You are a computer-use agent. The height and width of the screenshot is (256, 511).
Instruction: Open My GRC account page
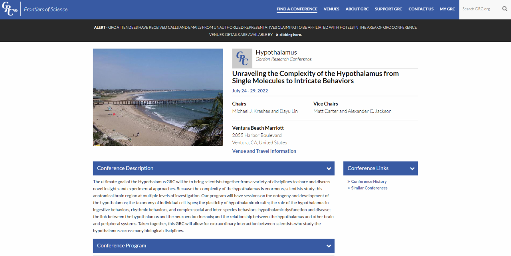pos(447,9)
